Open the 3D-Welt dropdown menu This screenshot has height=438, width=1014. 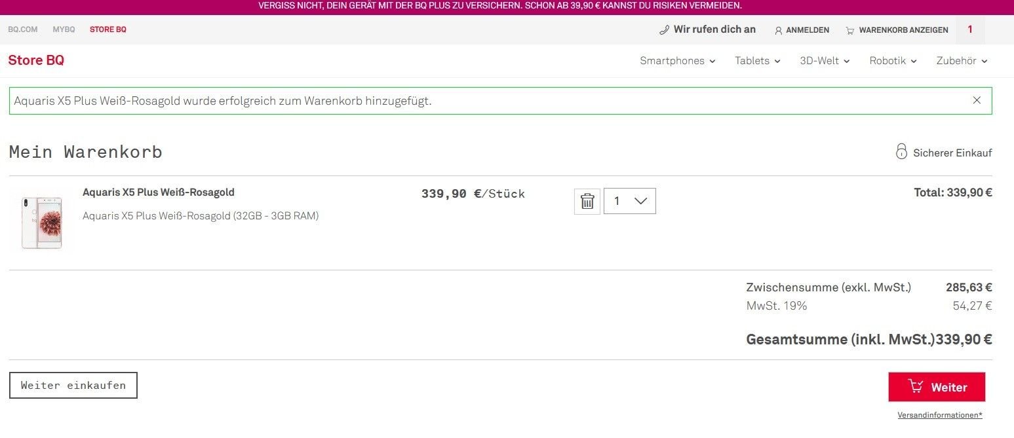coord(825,61)
